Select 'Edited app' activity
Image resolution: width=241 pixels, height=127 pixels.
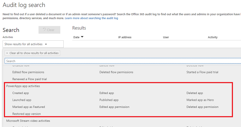pyautogui.click(x=107, y=93)
